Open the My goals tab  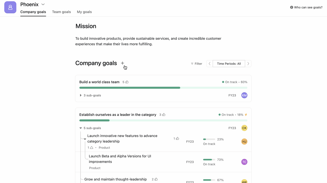[x=84, y=12]
